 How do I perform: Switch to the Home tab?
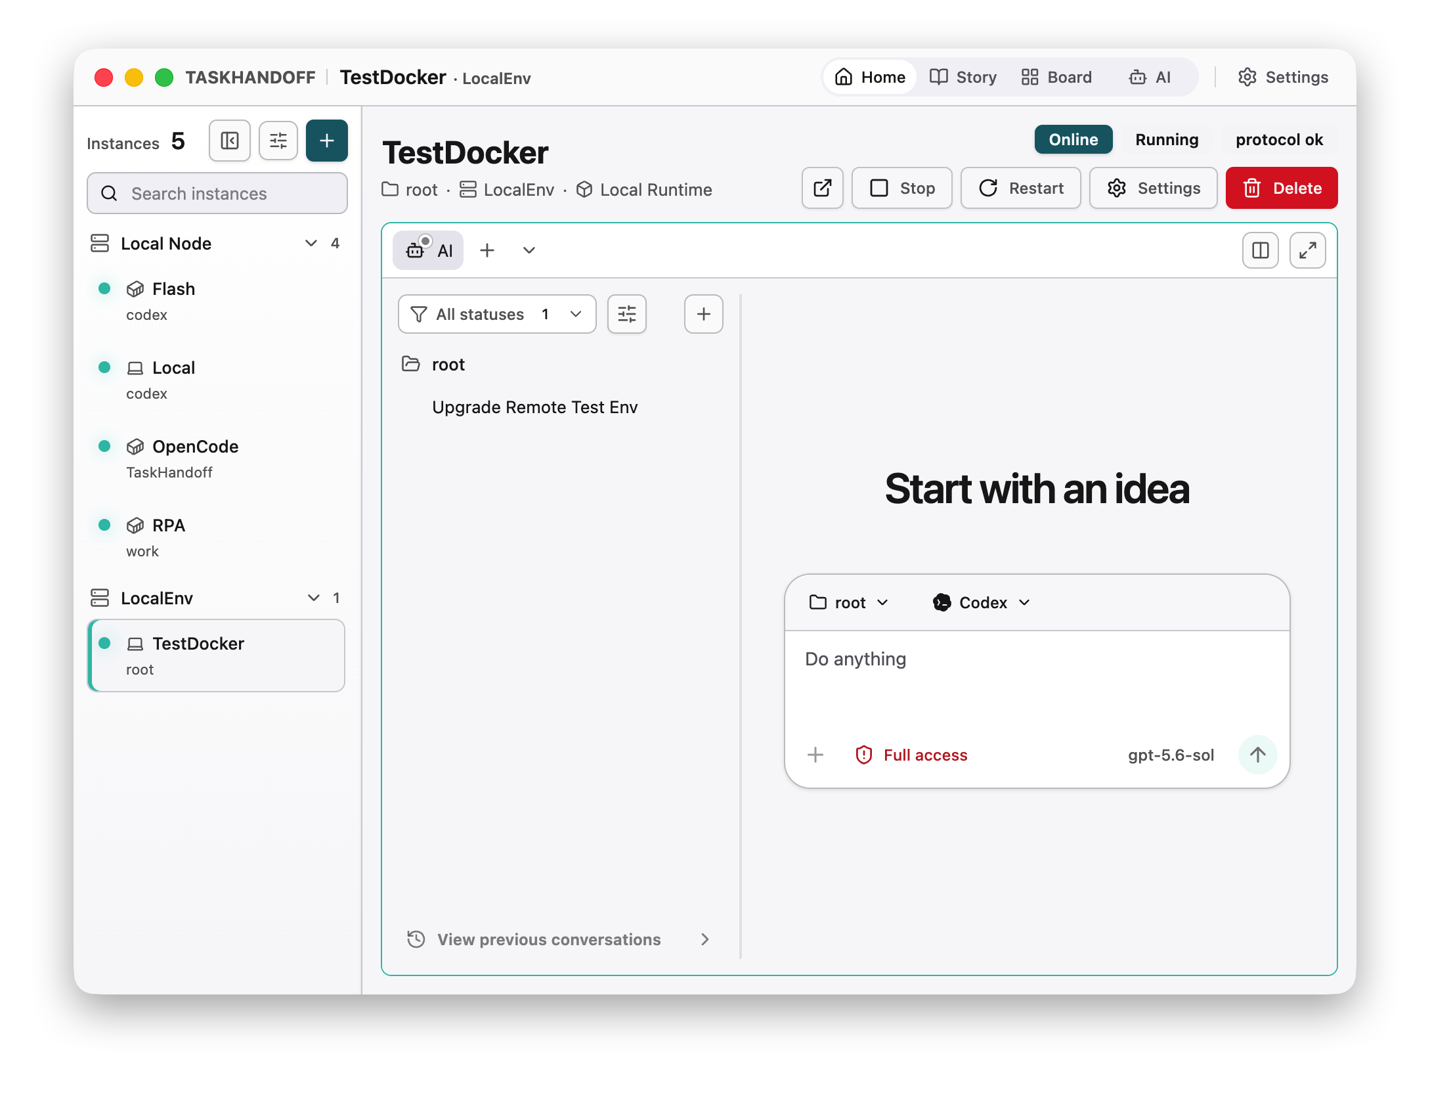tap(870, 77)
